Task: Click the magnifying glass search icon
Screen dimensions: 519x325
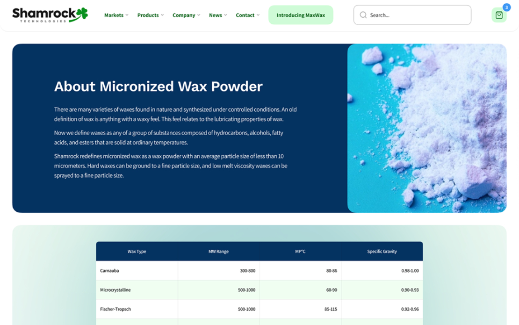Action: point(363,15)
